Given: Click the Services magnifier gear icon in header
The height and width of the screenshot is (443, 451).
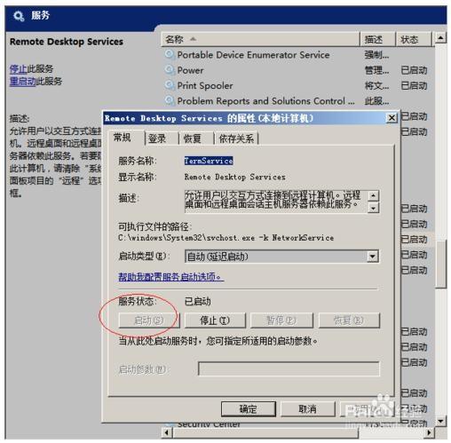Looking at the screenshot, I should pyautogui.click(x=19, y=16).
